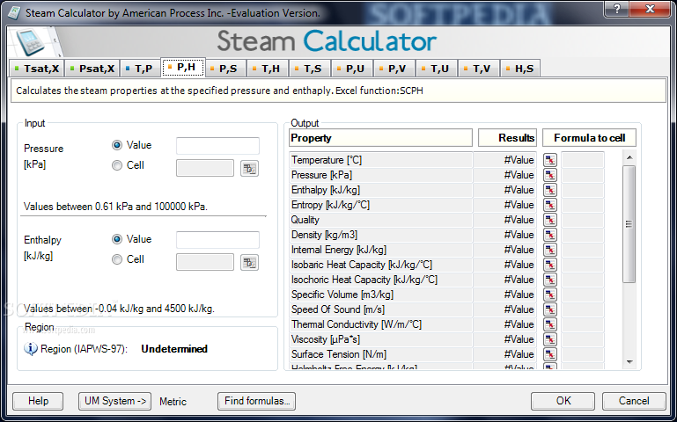This screenshot has height=422, width=677.
Task: Open the T,H tab
Action: (x=267, y=69)
